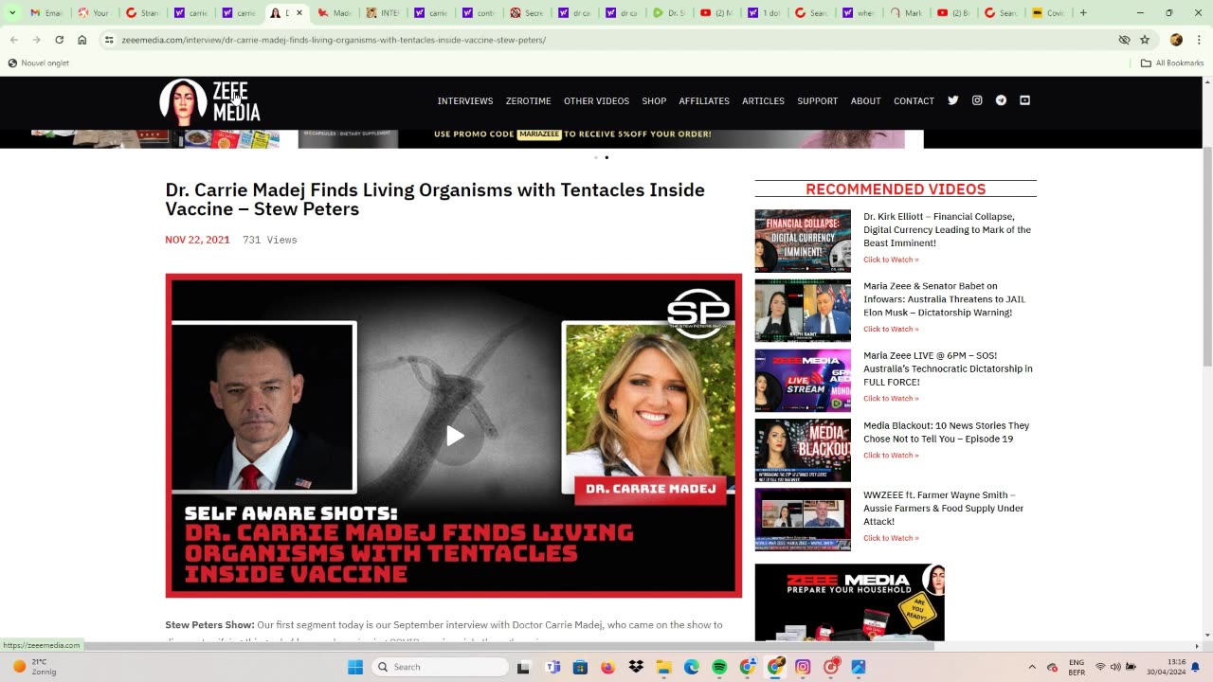Open Instagram app from the taskbar
Image resolution: width=1213 pixels, height=682 pixels.
click(803, 667)
